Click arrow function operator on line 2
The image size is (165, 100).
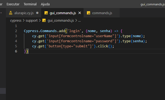(116, 31)
